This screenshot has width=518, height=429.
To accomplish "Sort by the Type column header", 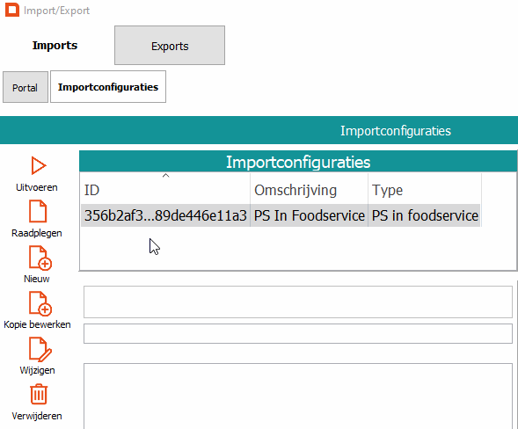I will (x=425, y=190).
